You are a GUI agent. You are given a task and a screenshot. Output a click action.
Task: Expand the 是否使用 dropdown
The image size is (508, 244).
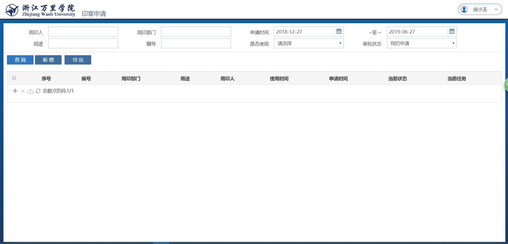(x=309, y=43)
